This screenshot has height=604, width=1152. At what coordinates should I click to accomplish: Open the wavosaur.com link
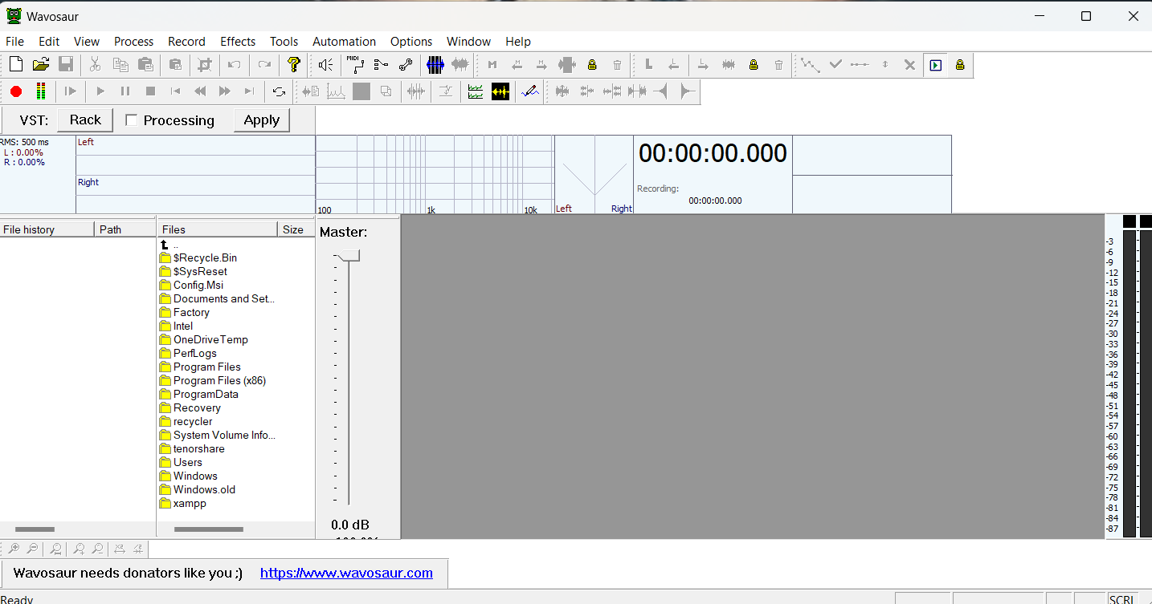tap(346, 573)
